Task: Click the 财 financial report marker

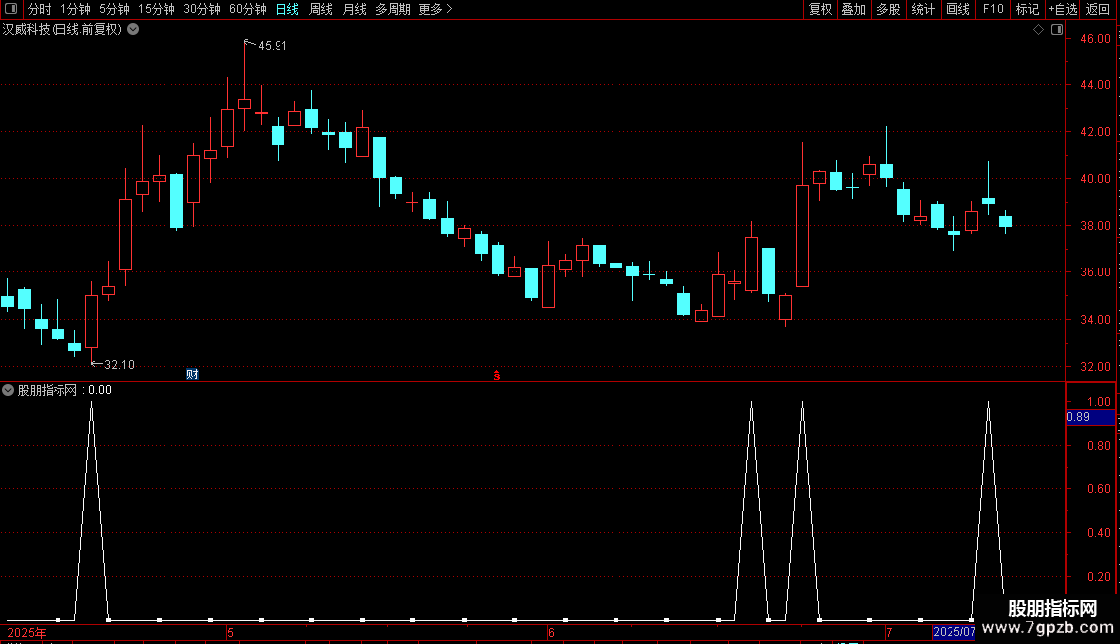Action: click(192, 375)
